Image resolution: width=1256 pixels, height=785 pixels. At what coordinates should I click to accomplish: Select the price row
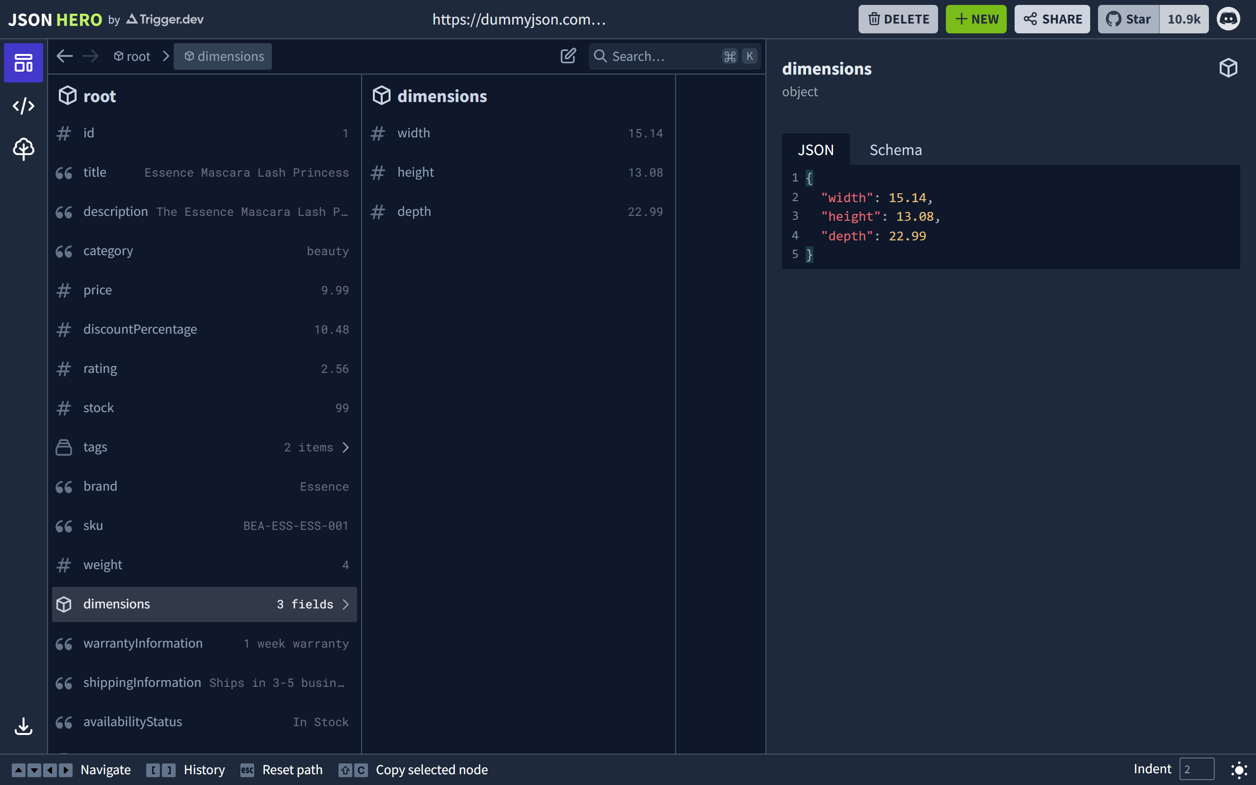204,290
